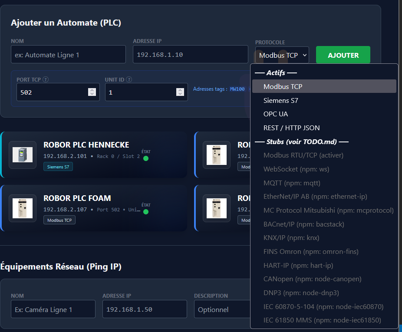Select MC Protocol Mitsubishi option
Image resolution: width=402 pixels, height=332 pixels.
(324, 210)
